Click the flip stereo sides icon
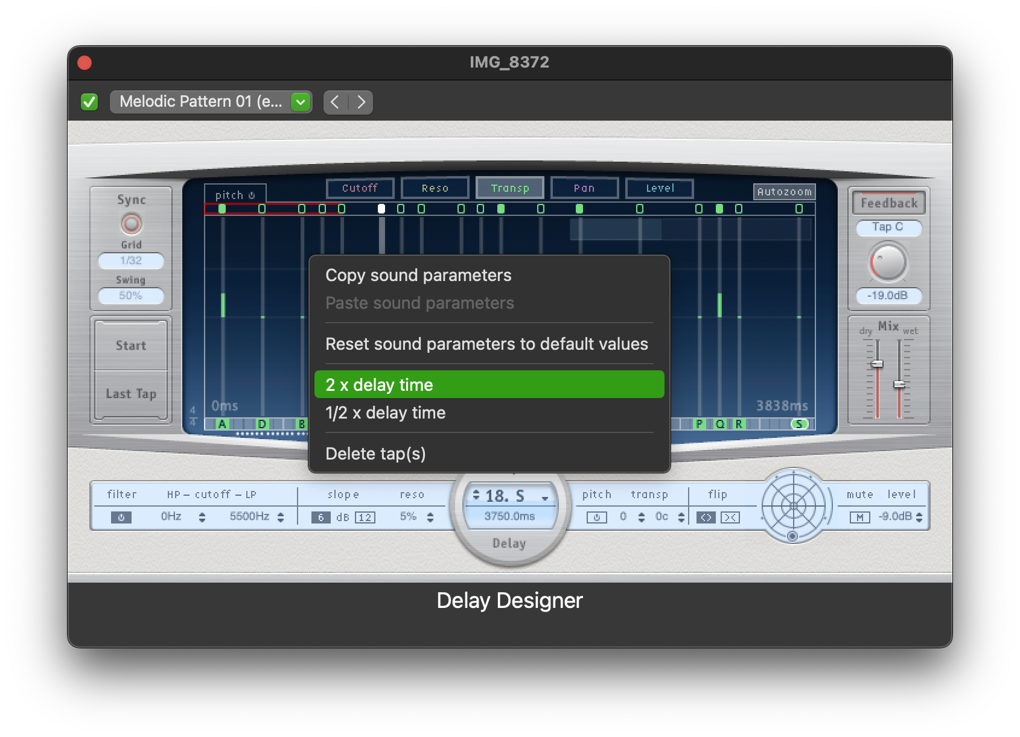Image resolution: width=1020 pixels, height=737 pixels. (x=706, y=517)
